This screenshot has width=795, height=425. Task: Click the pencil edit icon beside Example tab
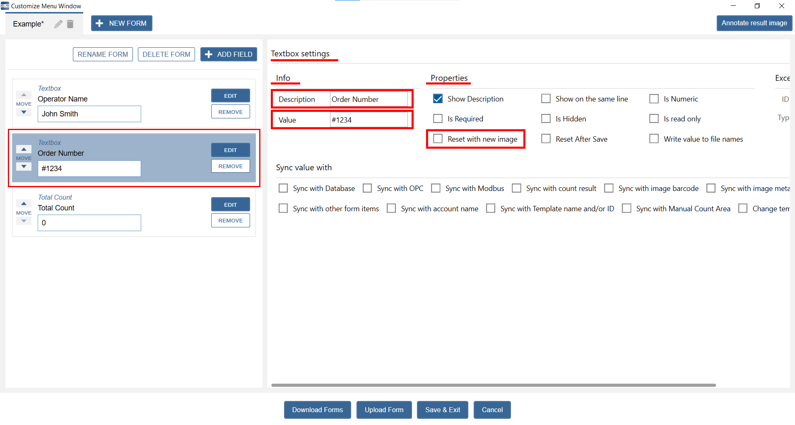point(58,24)
